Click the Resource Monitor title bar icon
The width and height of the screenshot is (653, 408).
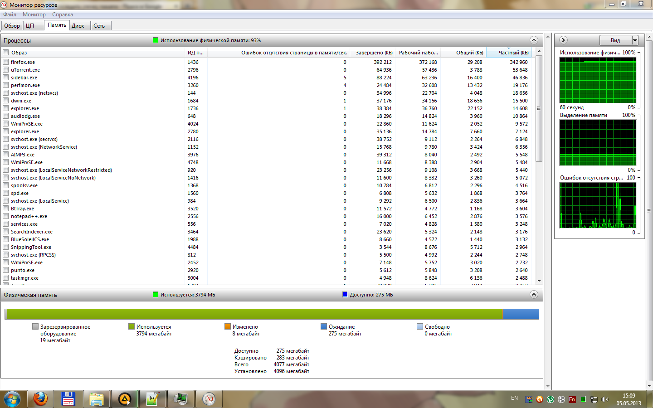5,5
